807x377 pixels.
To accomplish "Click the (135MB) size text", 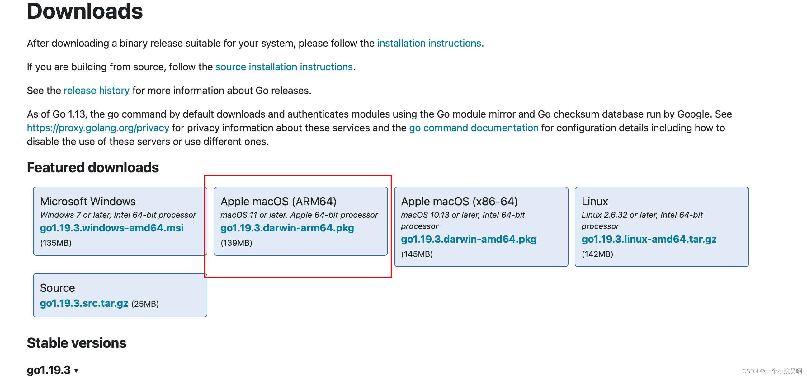I will tap(56, 243).
